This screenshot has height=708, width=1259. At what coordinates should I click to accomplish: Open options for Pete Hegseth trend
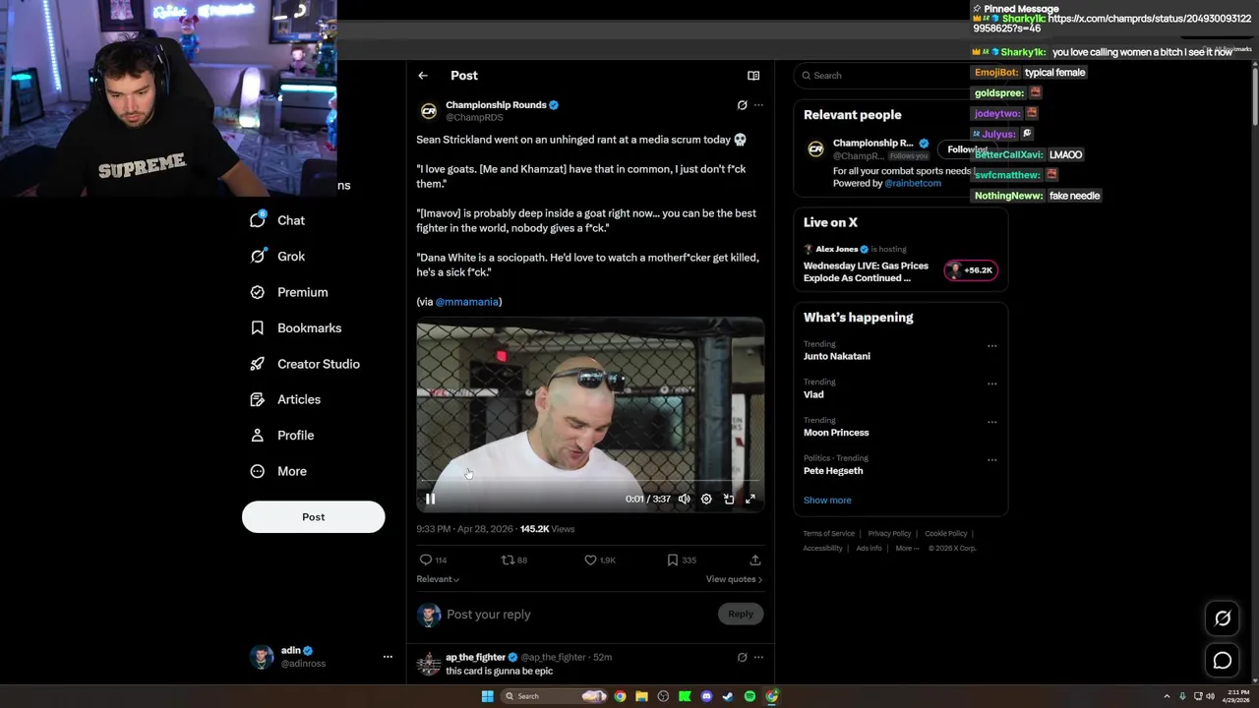click(x=991, y=459)
